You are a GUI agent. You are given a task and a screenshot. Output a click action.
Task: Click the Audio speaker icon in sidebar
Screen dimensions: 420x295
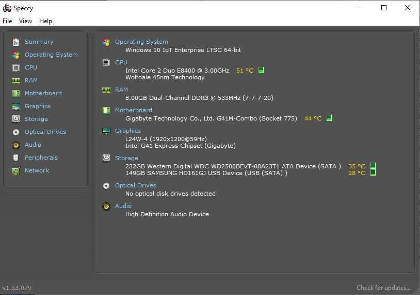pos(16,145)
